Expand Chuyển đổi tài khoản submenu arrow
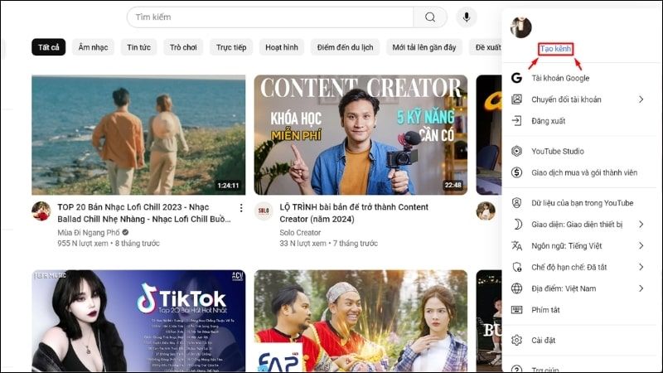The image size is (663, 373). pyautogui.click(x=641, y=99)
